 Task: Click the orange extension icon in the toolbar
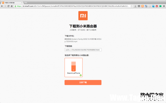[x=143, y=6]
